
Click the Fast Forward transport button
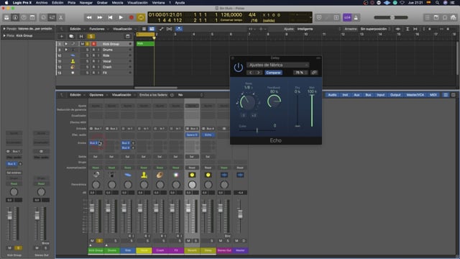pyautogui.click(x=100, y=17)
